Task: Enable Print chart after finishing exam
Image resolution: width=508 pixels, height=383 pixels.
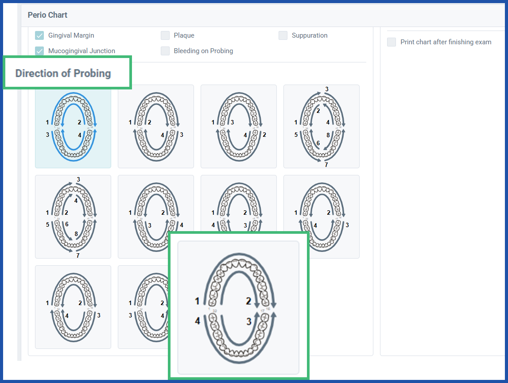Action: [x=391, y=42]
